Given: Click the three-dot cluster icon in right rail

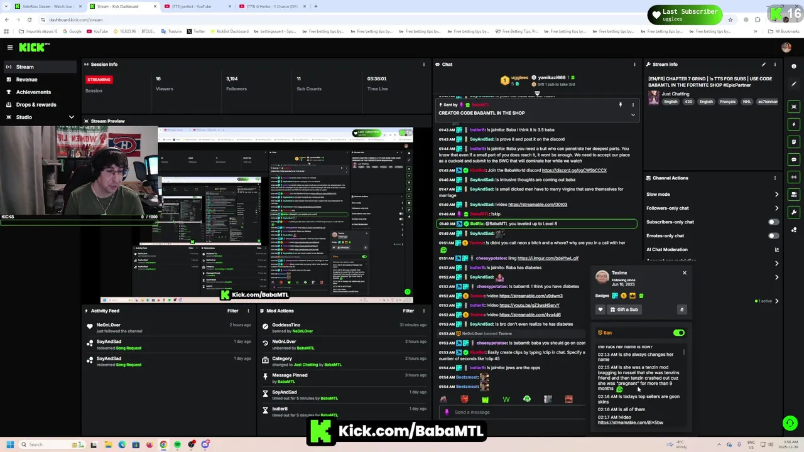Looking at the screenshot, I should (x=794, y=230).
